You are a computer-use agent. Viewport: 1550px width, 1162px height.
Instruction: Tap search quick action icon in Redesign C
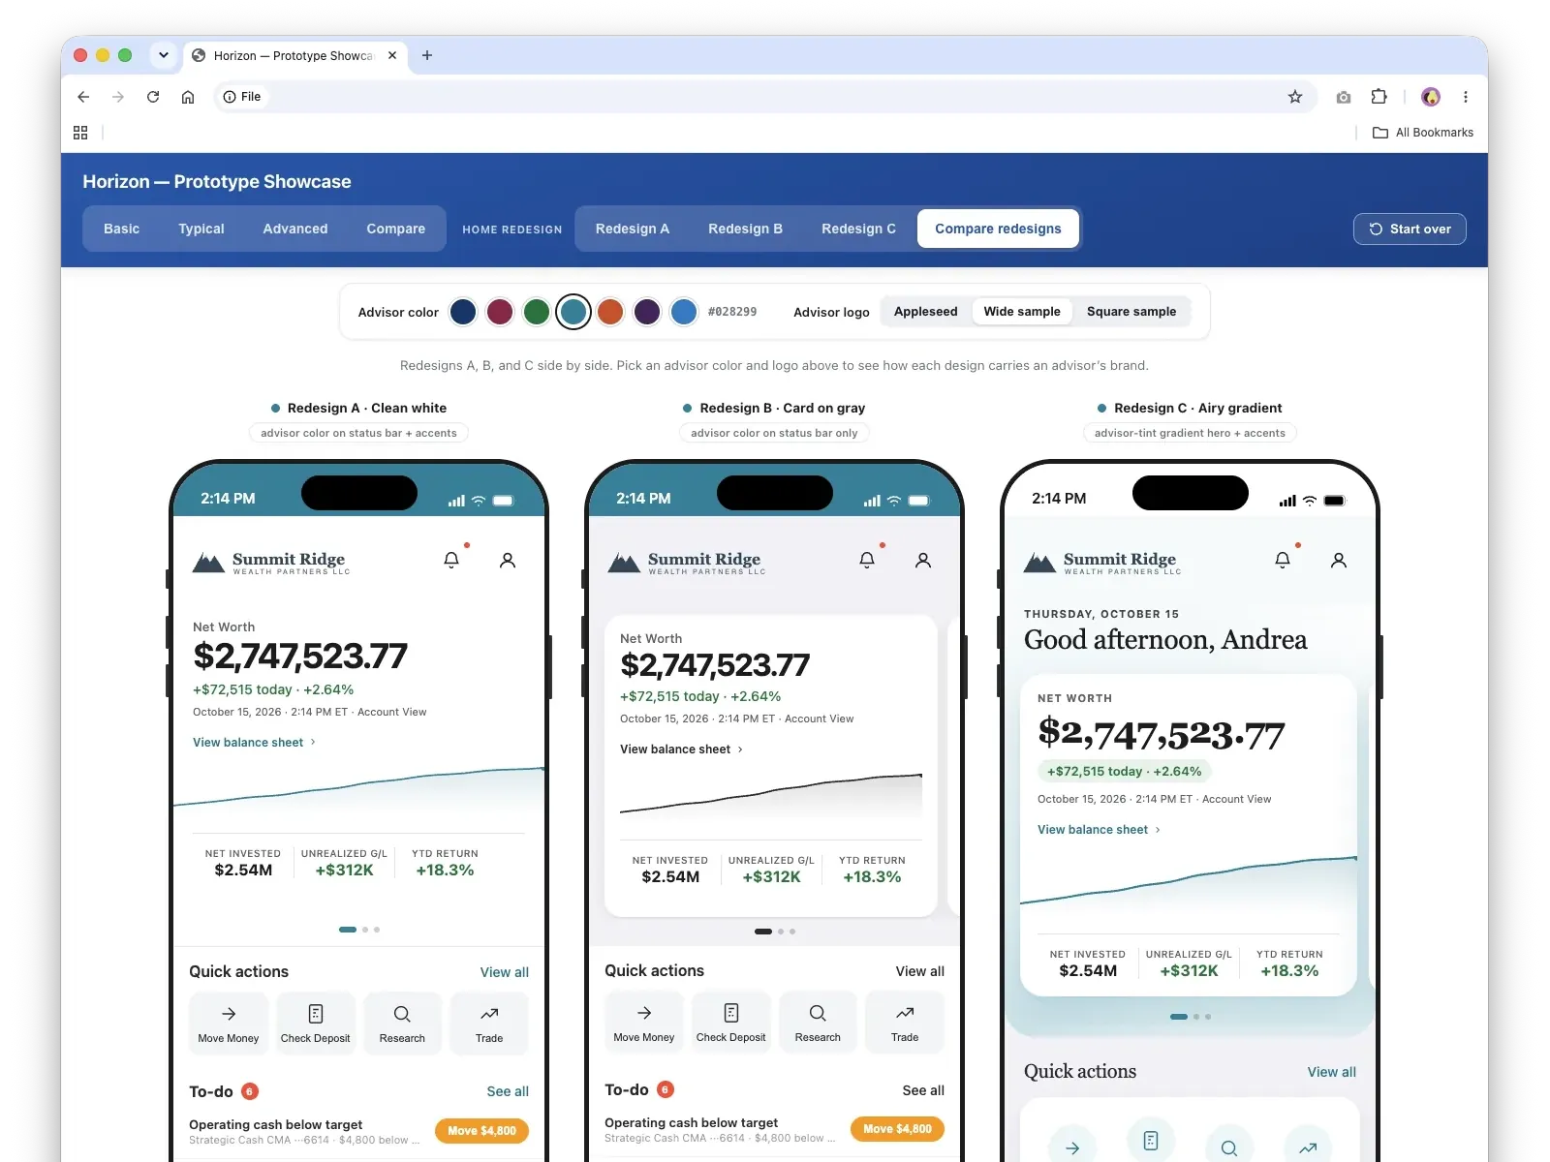pos(1229,1147)
